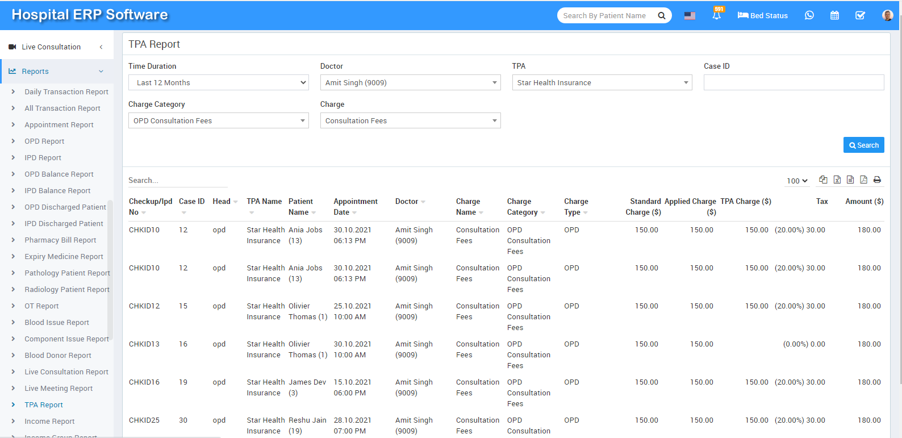Click the blue Search button
Viewport: 902px width, 438px height.
pos(863,145)
